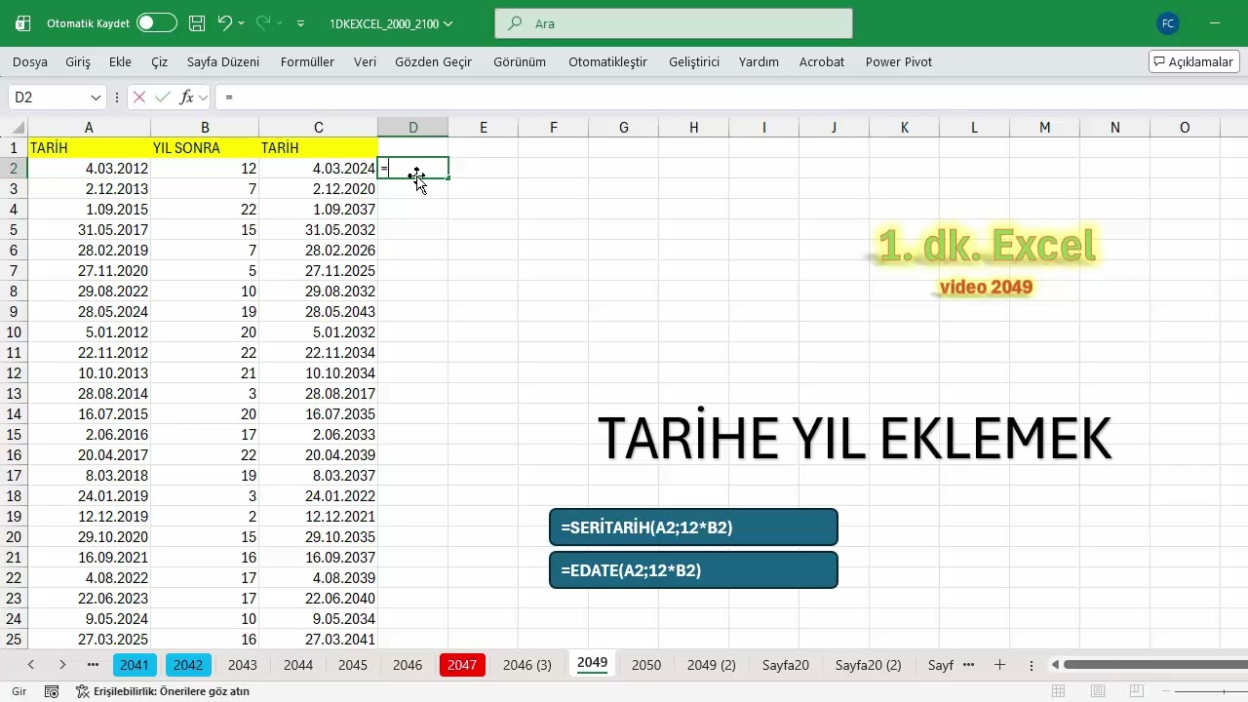Open the Otomatikleştir tab
The image size is (1248, 702).
click(x=607, y=61)
